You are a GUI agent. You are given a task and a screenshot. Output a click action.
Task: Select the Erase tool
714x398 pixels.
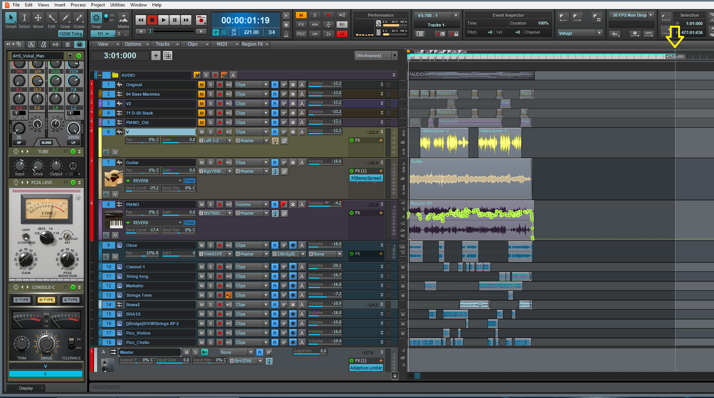point(79,18)
